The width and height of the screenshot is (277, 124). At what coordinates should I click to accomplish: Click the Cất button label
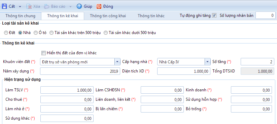pos(12,6)
